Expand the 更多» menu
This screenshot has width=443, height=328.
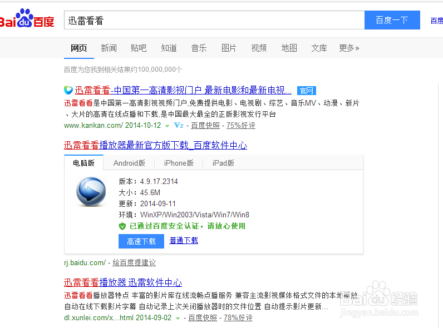349,48
